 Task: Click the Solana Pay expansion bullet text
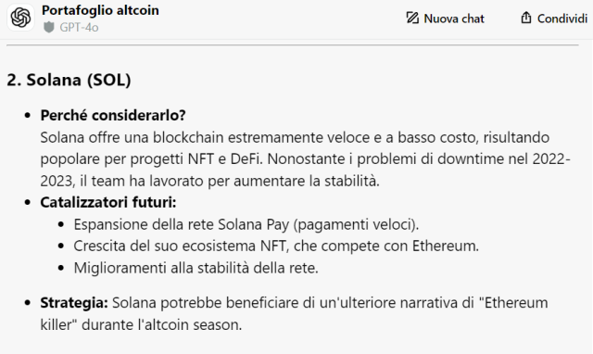[x=246, y=224]
